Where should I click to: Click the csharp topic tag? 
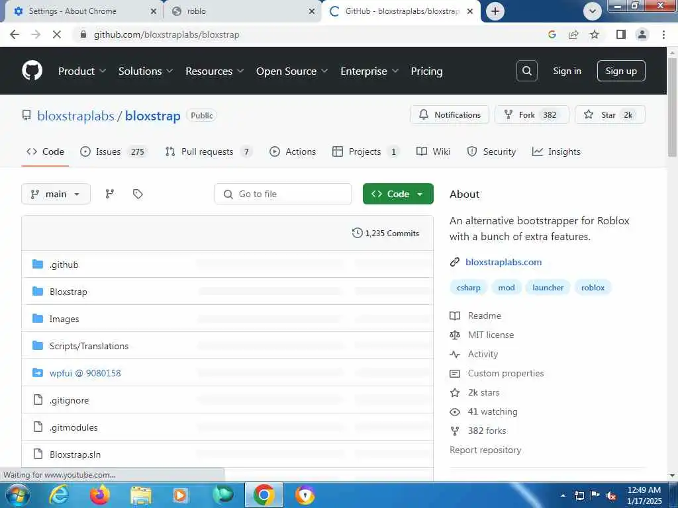point(468,288)
